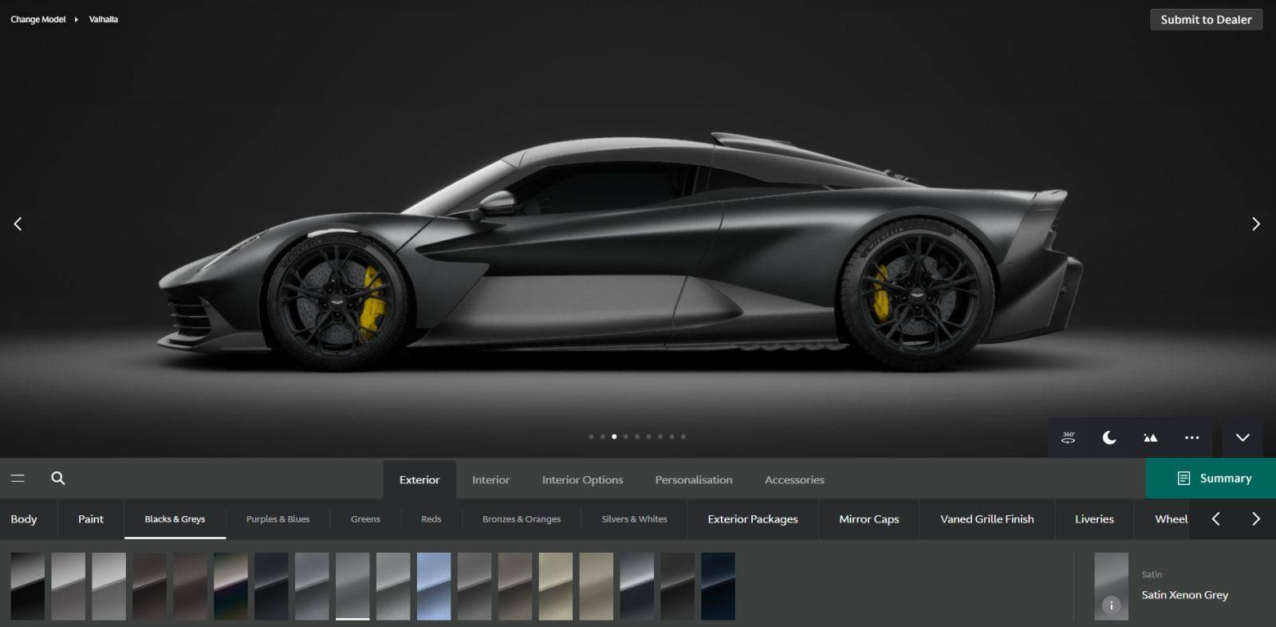Collapse the configurator panel with down chevron
Image resolution: width=1276 pixels, height=627 pixels.
tap(1243, 437)
